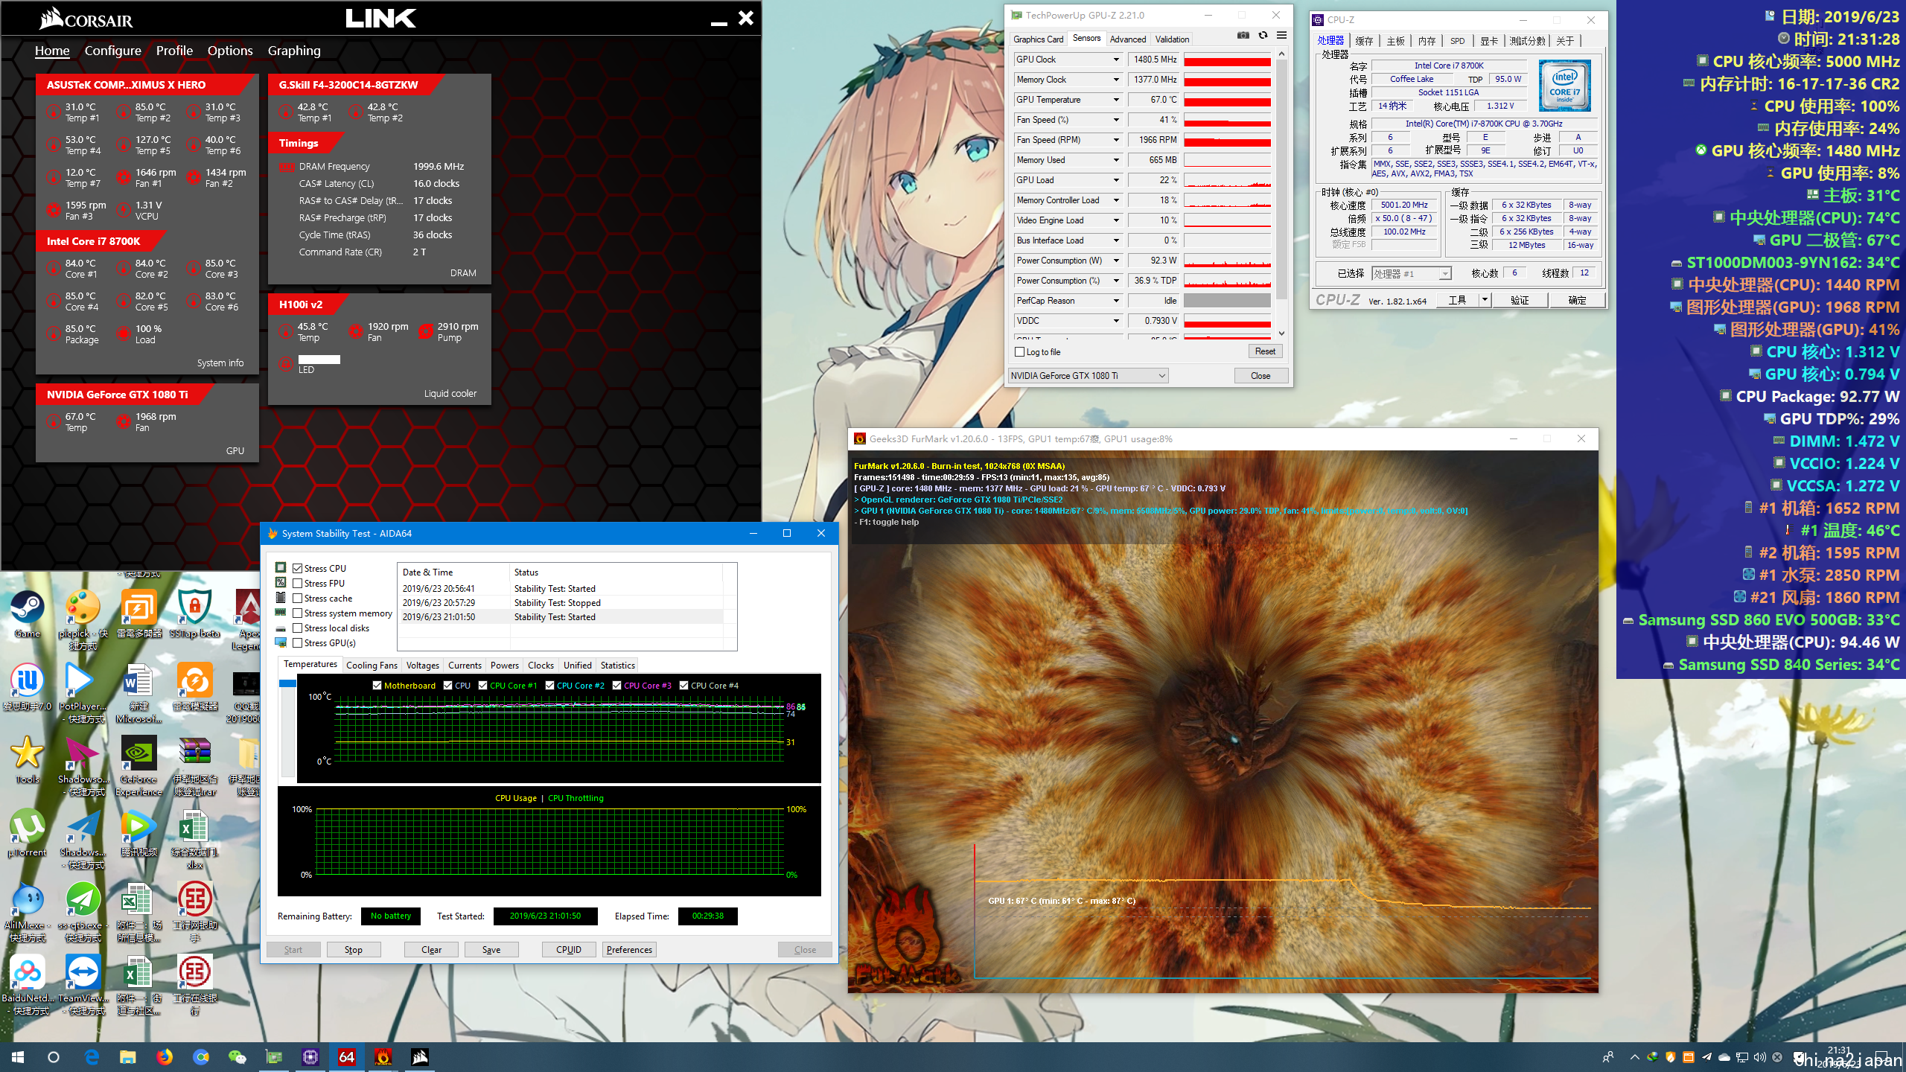Viewport: 1906px width, 1072px height.
Task: Click Liquid cooler link in H100i panel
Action: [x=450, y=393]
